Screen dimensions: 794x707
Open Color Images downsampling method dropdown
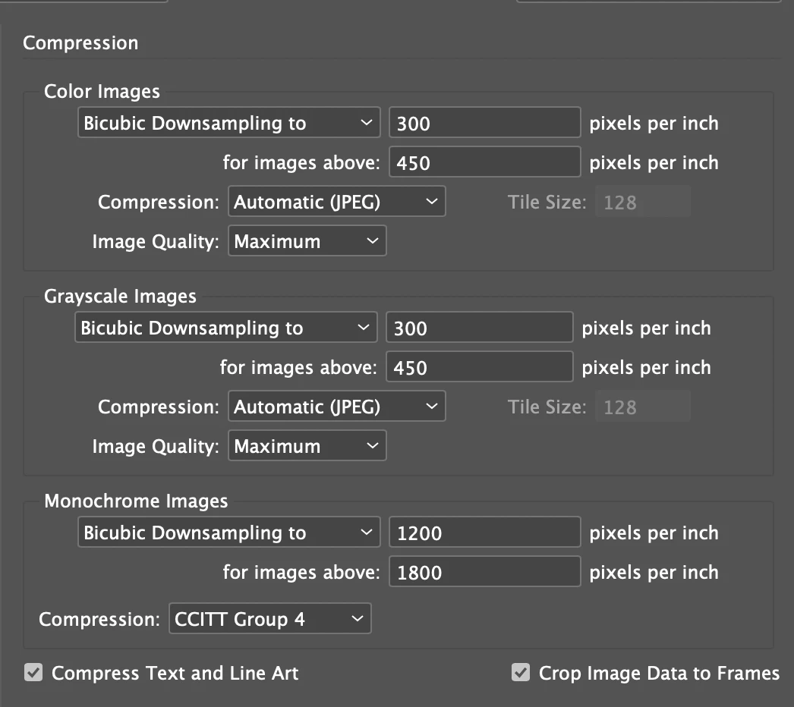pos(228,123)
